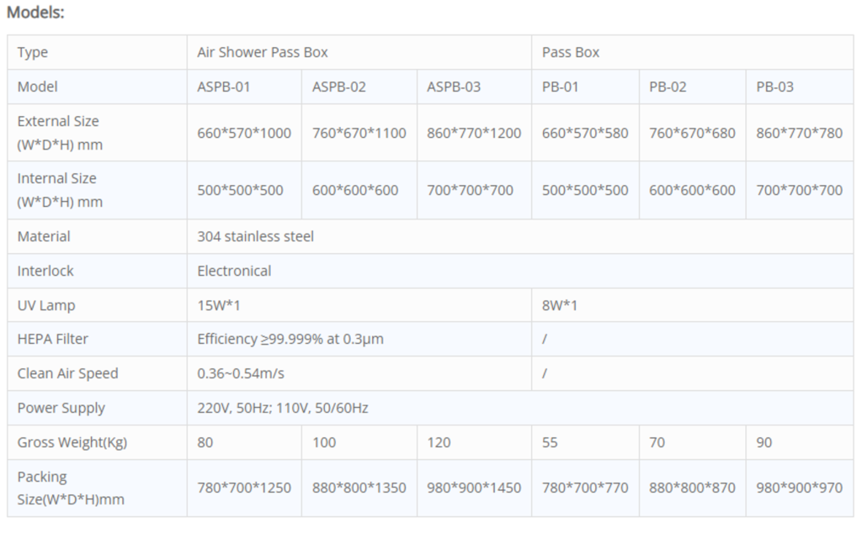Select the PB-03 model cell
Screen dimensions: 862x533
(800, 87)
